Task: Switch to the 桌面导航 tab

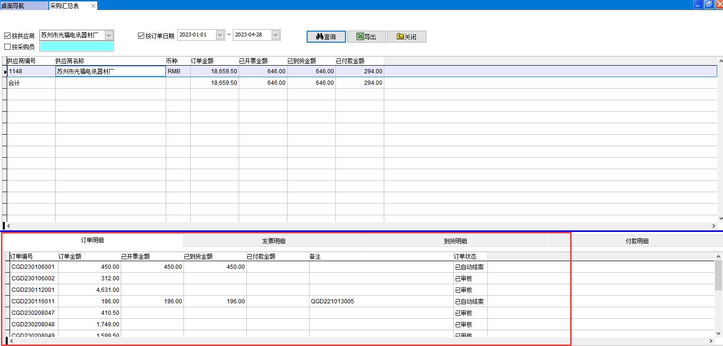Action: pyautogui.click(x=24, y=6)
